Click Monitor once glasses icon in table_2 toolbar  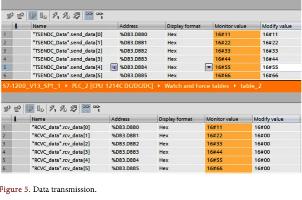pos(97,109)
